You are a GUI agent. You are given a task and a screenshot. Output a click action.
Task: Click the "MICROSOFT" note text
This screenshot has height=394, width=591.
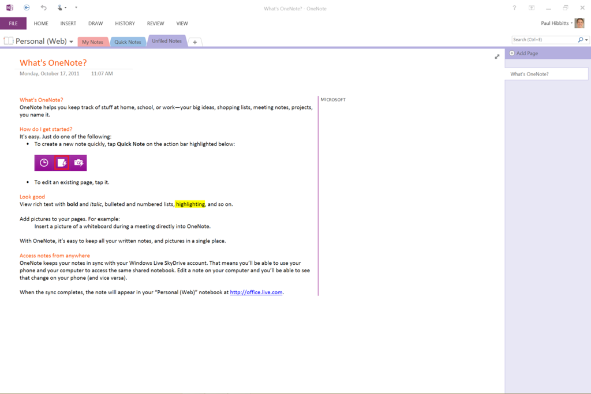tap(333, 100)
